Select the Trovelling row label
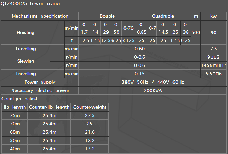228x154 pixels. coord(25,49)
